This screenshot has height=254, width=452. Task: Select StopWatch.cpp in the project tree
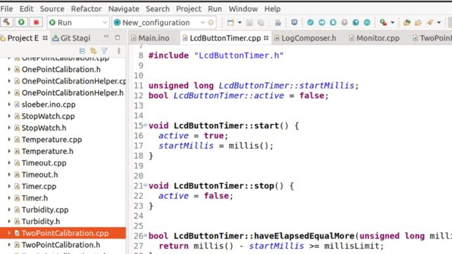coord(48,116)
